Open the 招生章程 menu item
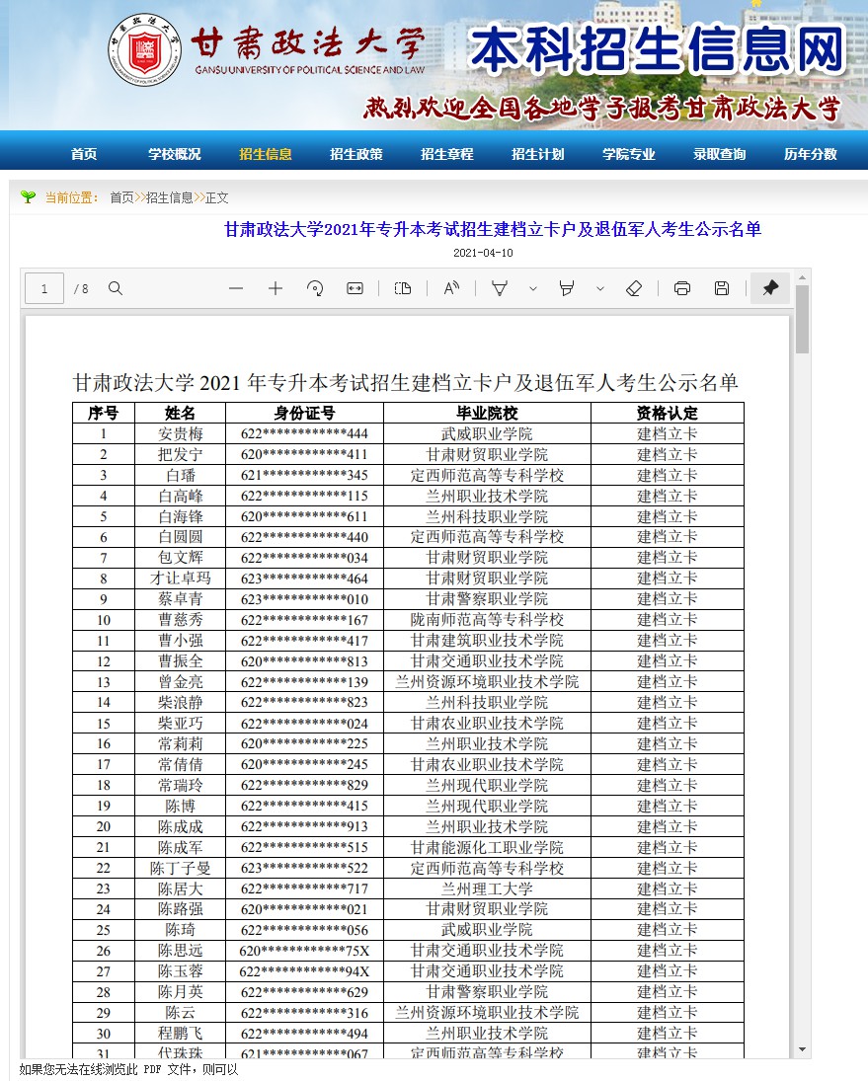Image resolution: width=868 pixels, height=1081 pixels. (x=447, y=154)
